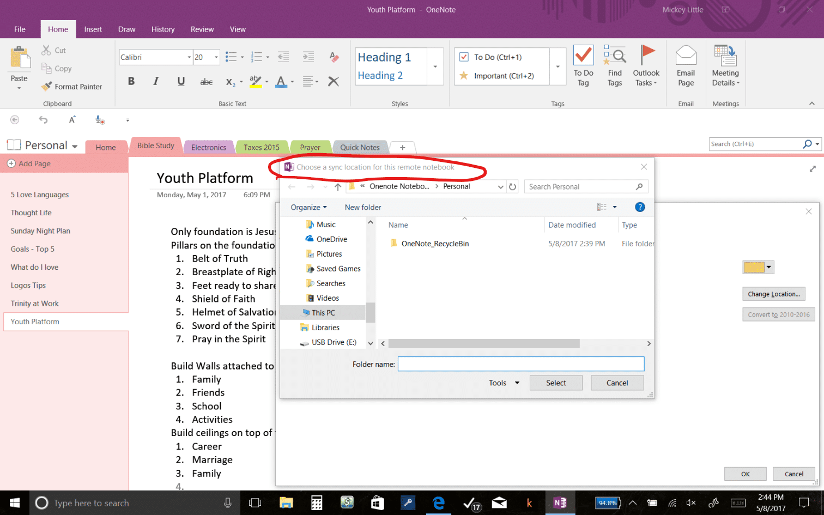Screen dimensions: 824x515
Task: Open the font size dropdown
Action: [x=216, y=57]
